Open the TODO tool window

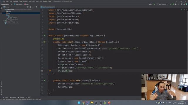6,97
